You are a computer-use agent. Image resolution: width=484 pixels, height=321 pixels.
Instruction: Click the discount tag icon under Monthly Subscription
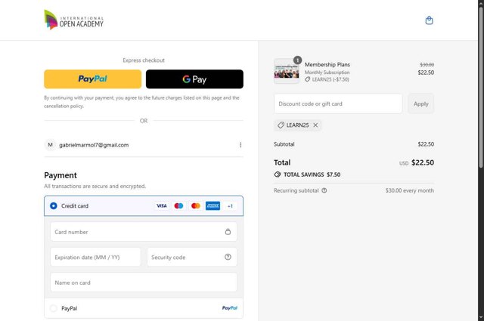coord(308,79)
